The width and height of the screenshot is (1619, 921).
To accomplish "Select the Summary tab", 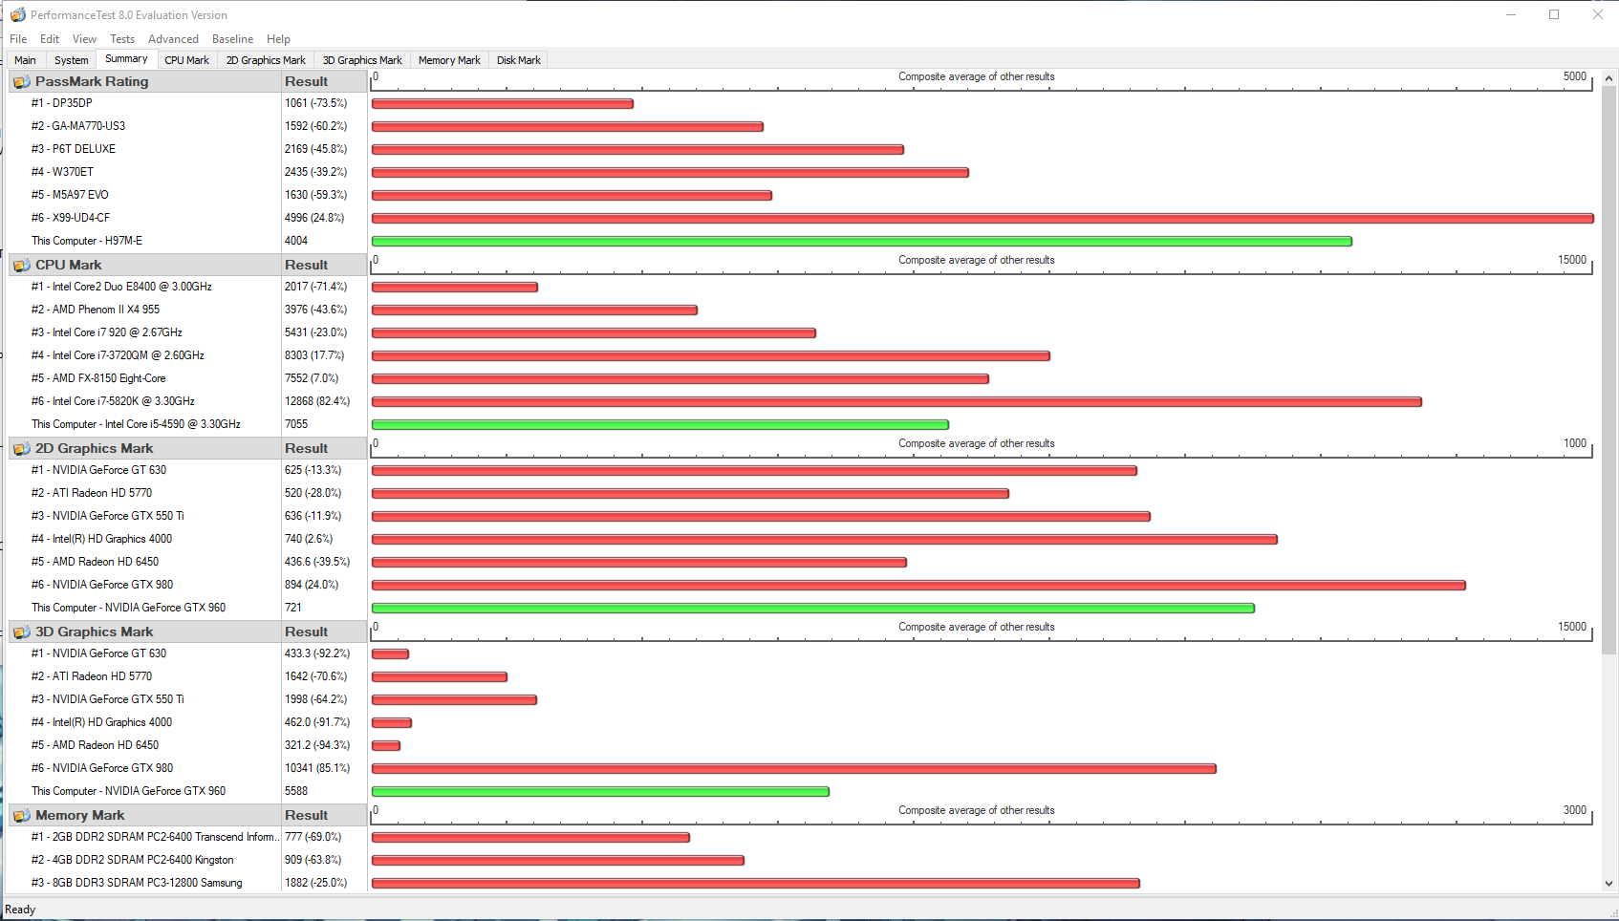I will tap(126, 59).
